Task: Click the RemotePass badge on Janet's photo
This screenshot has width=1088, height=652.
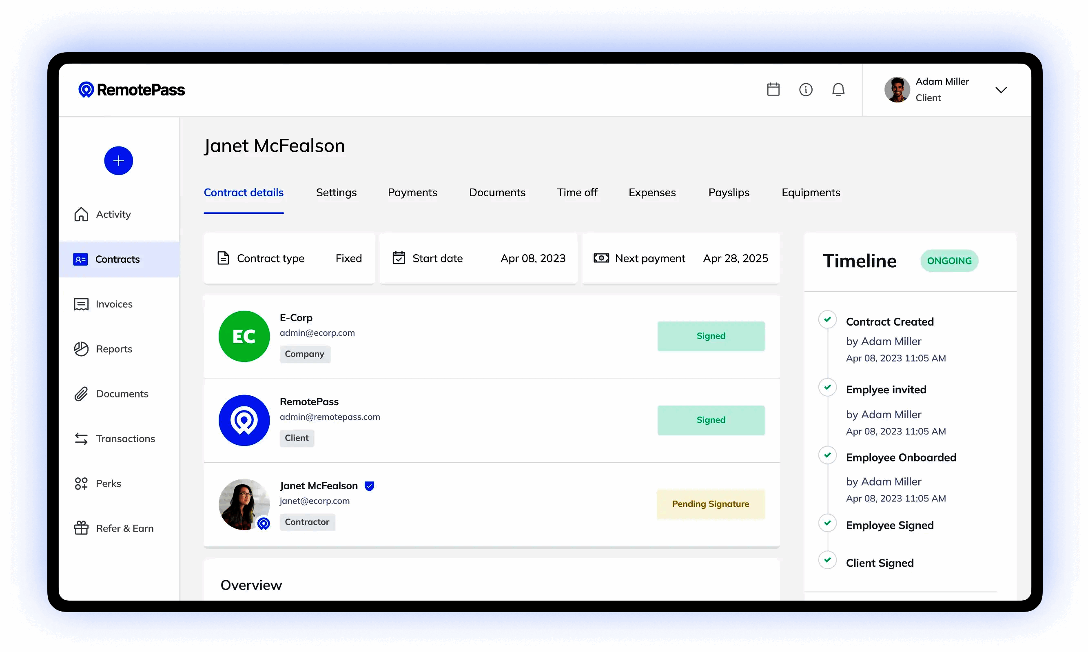Action: [x=264, y=524]
